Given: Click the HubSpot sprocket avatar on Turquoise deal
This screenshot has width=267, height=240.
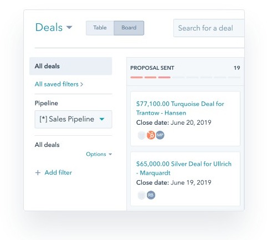Looking at the screenshot, I should (x=151, y=135).
